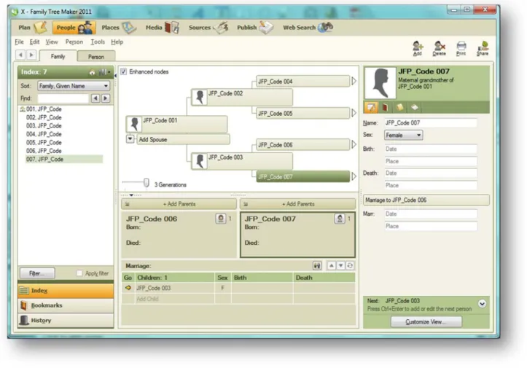Image resolution: width=527 pixels, height=368 pixels.
Task: Go to child JFP_Code 003 arrow icon
Action: tap(128, 288)
